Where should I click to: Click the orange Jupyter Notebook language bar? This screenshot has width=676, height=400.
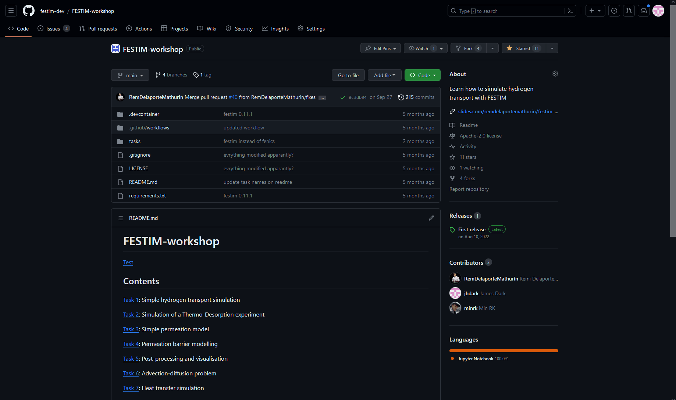point(504,351)
